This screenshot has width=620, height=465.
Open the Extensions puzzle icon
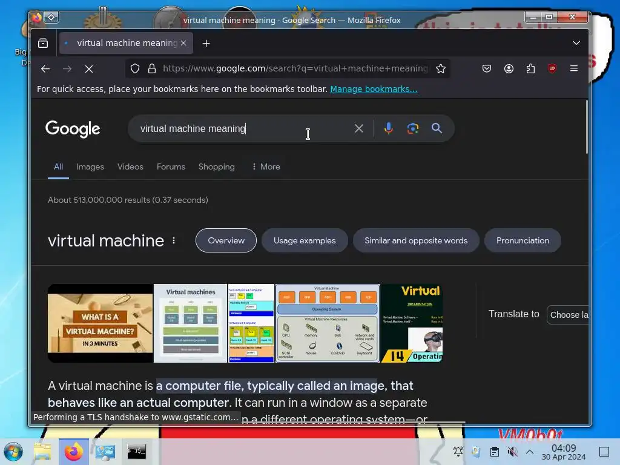click(530, 69)
